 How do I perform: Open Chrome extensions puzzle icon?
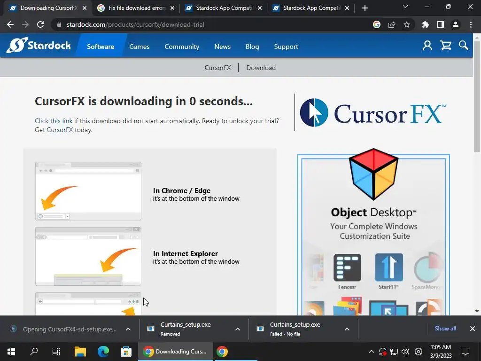[x=425, y=24]
